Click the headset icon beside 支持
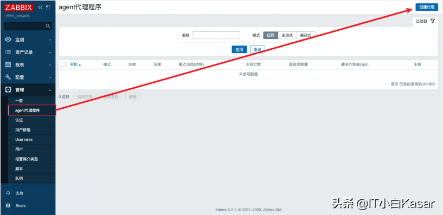Image resolution: width=443 pixels, height=215 pixels. [x=8, y=193]
